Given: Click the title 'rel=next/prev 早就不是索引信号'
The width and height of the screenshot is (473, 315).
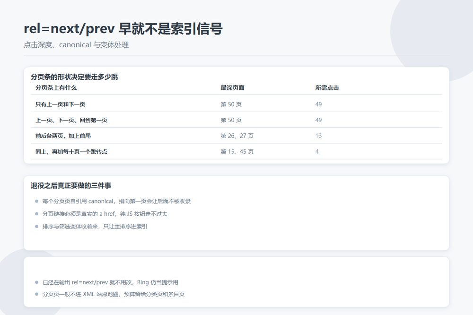Looking at the screenshot, I should click(x=123, y=29).
